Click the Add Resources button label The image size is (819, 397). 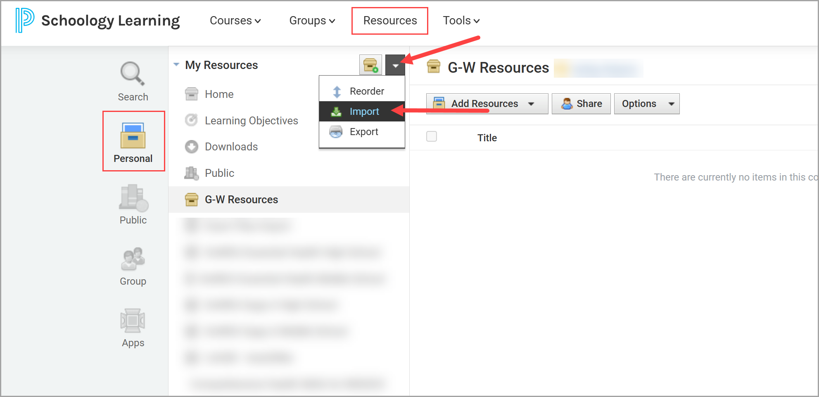484,104
